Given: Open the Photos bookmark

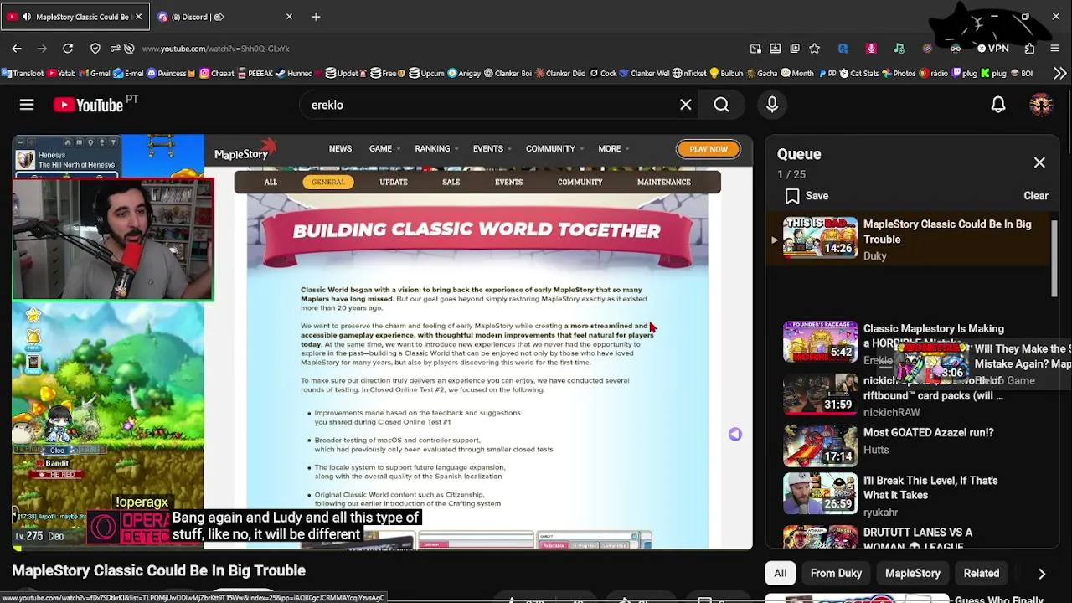Looking at the screenshot, I should pos(899,74).
